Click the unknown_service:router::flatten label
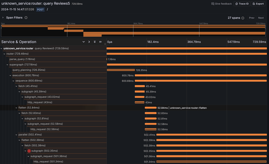269x164 pixels. pyautogui.click(x=188, y=108)
